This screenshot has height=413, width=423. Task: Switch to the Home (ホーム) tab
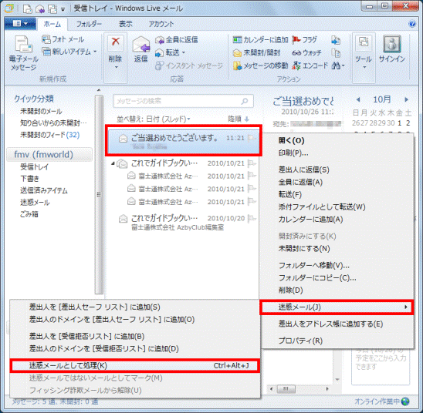pyautogui.click(x=52, y=24)
